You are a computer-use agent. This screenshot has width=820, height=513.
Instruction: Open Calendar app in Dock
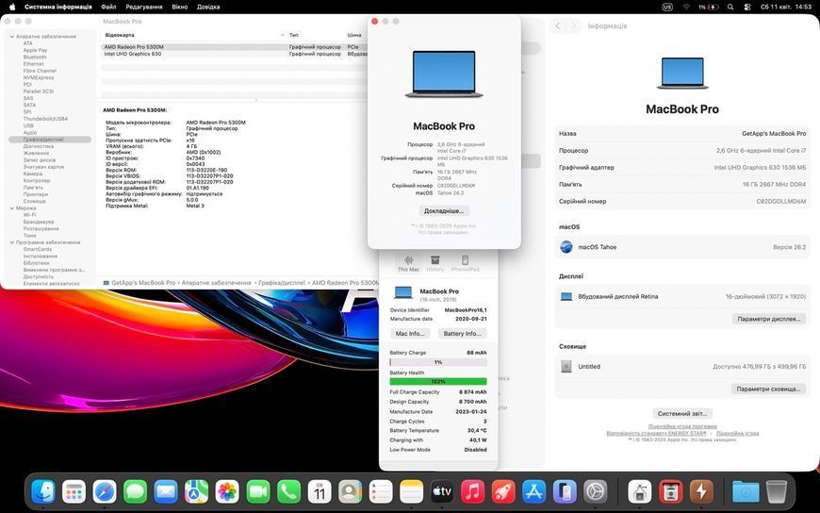tap(320, 492)
